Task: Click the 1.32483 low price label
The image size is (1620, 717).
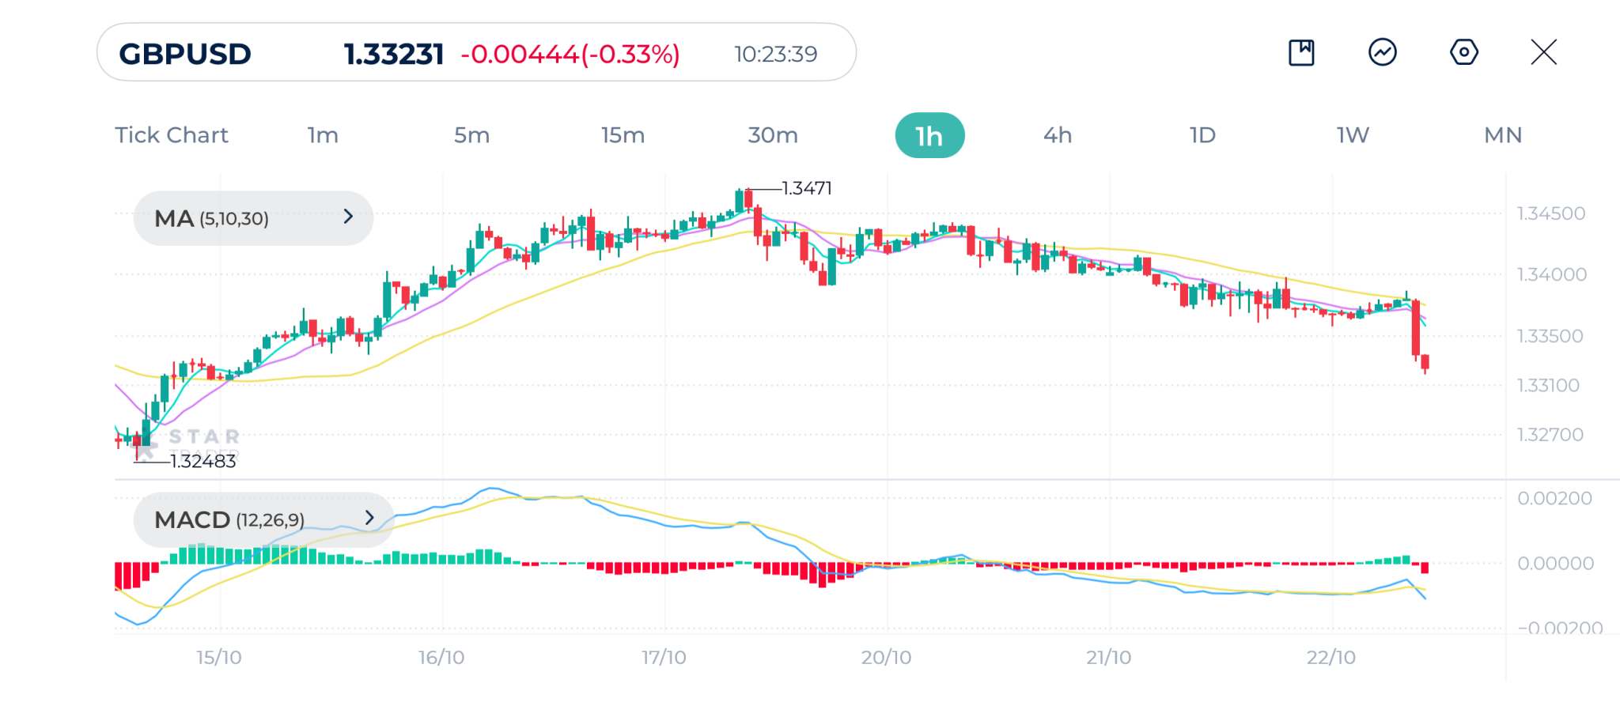Action: click(x=203, y=461)
